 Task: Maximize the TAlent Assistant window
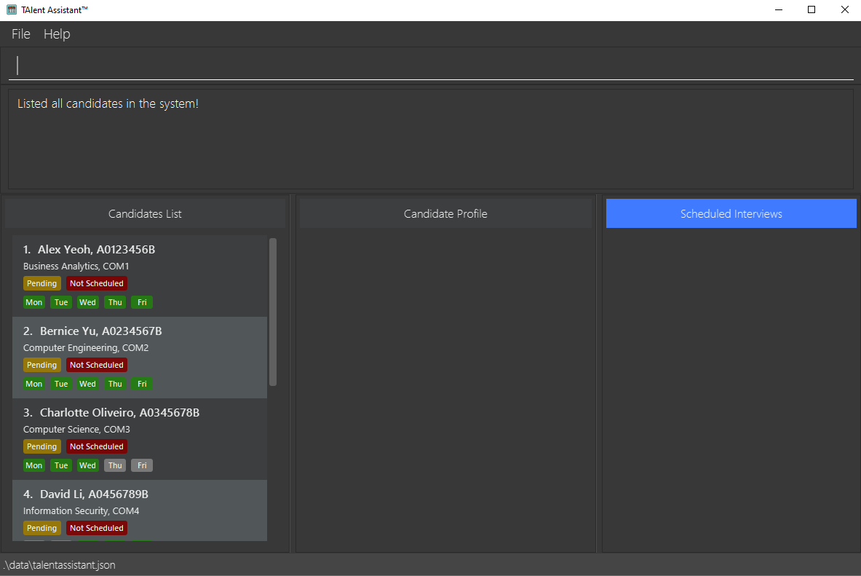tap(812, 10)
